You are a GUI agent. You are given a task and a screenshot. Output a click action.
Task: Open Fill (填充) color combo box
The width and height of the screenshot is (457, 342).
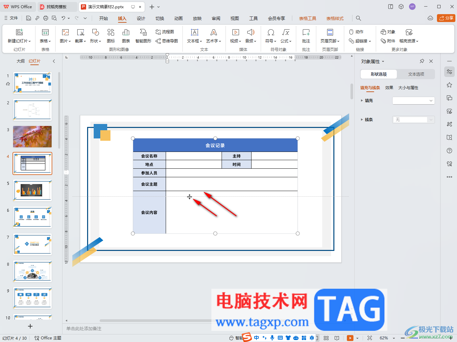pyautogui.click(x=414, y=101)
